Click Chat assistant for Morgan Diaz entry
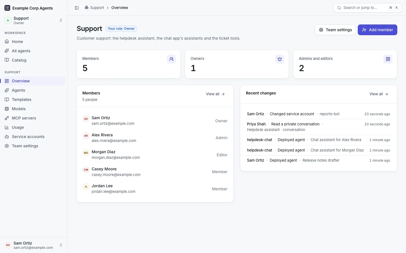The width and height of the screenshot is (406, 253). [x=337, y=150]
